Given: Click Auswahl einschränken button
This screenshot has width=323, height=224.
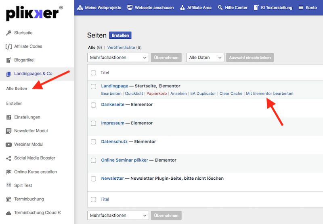Looking at the screenshot, I should coord(250,58).
